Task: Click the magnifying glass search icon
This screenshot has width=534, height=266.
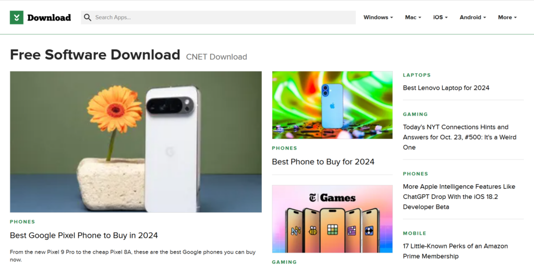Action: (x=88, y=17)
